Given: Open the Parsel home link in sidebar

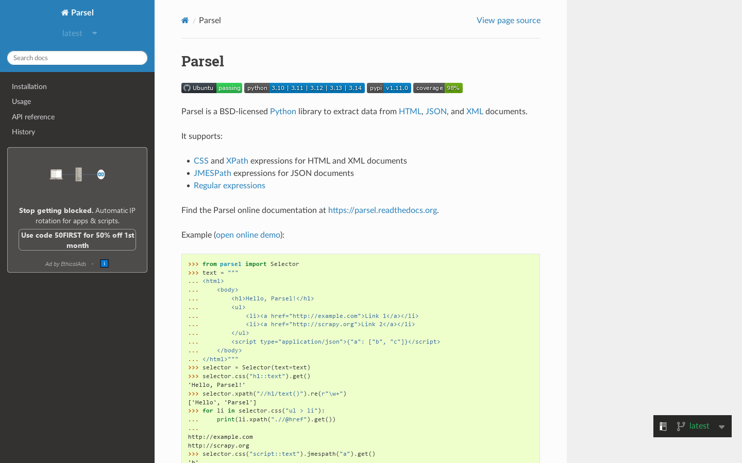Looking at the screenshot, I should (77, 12).
